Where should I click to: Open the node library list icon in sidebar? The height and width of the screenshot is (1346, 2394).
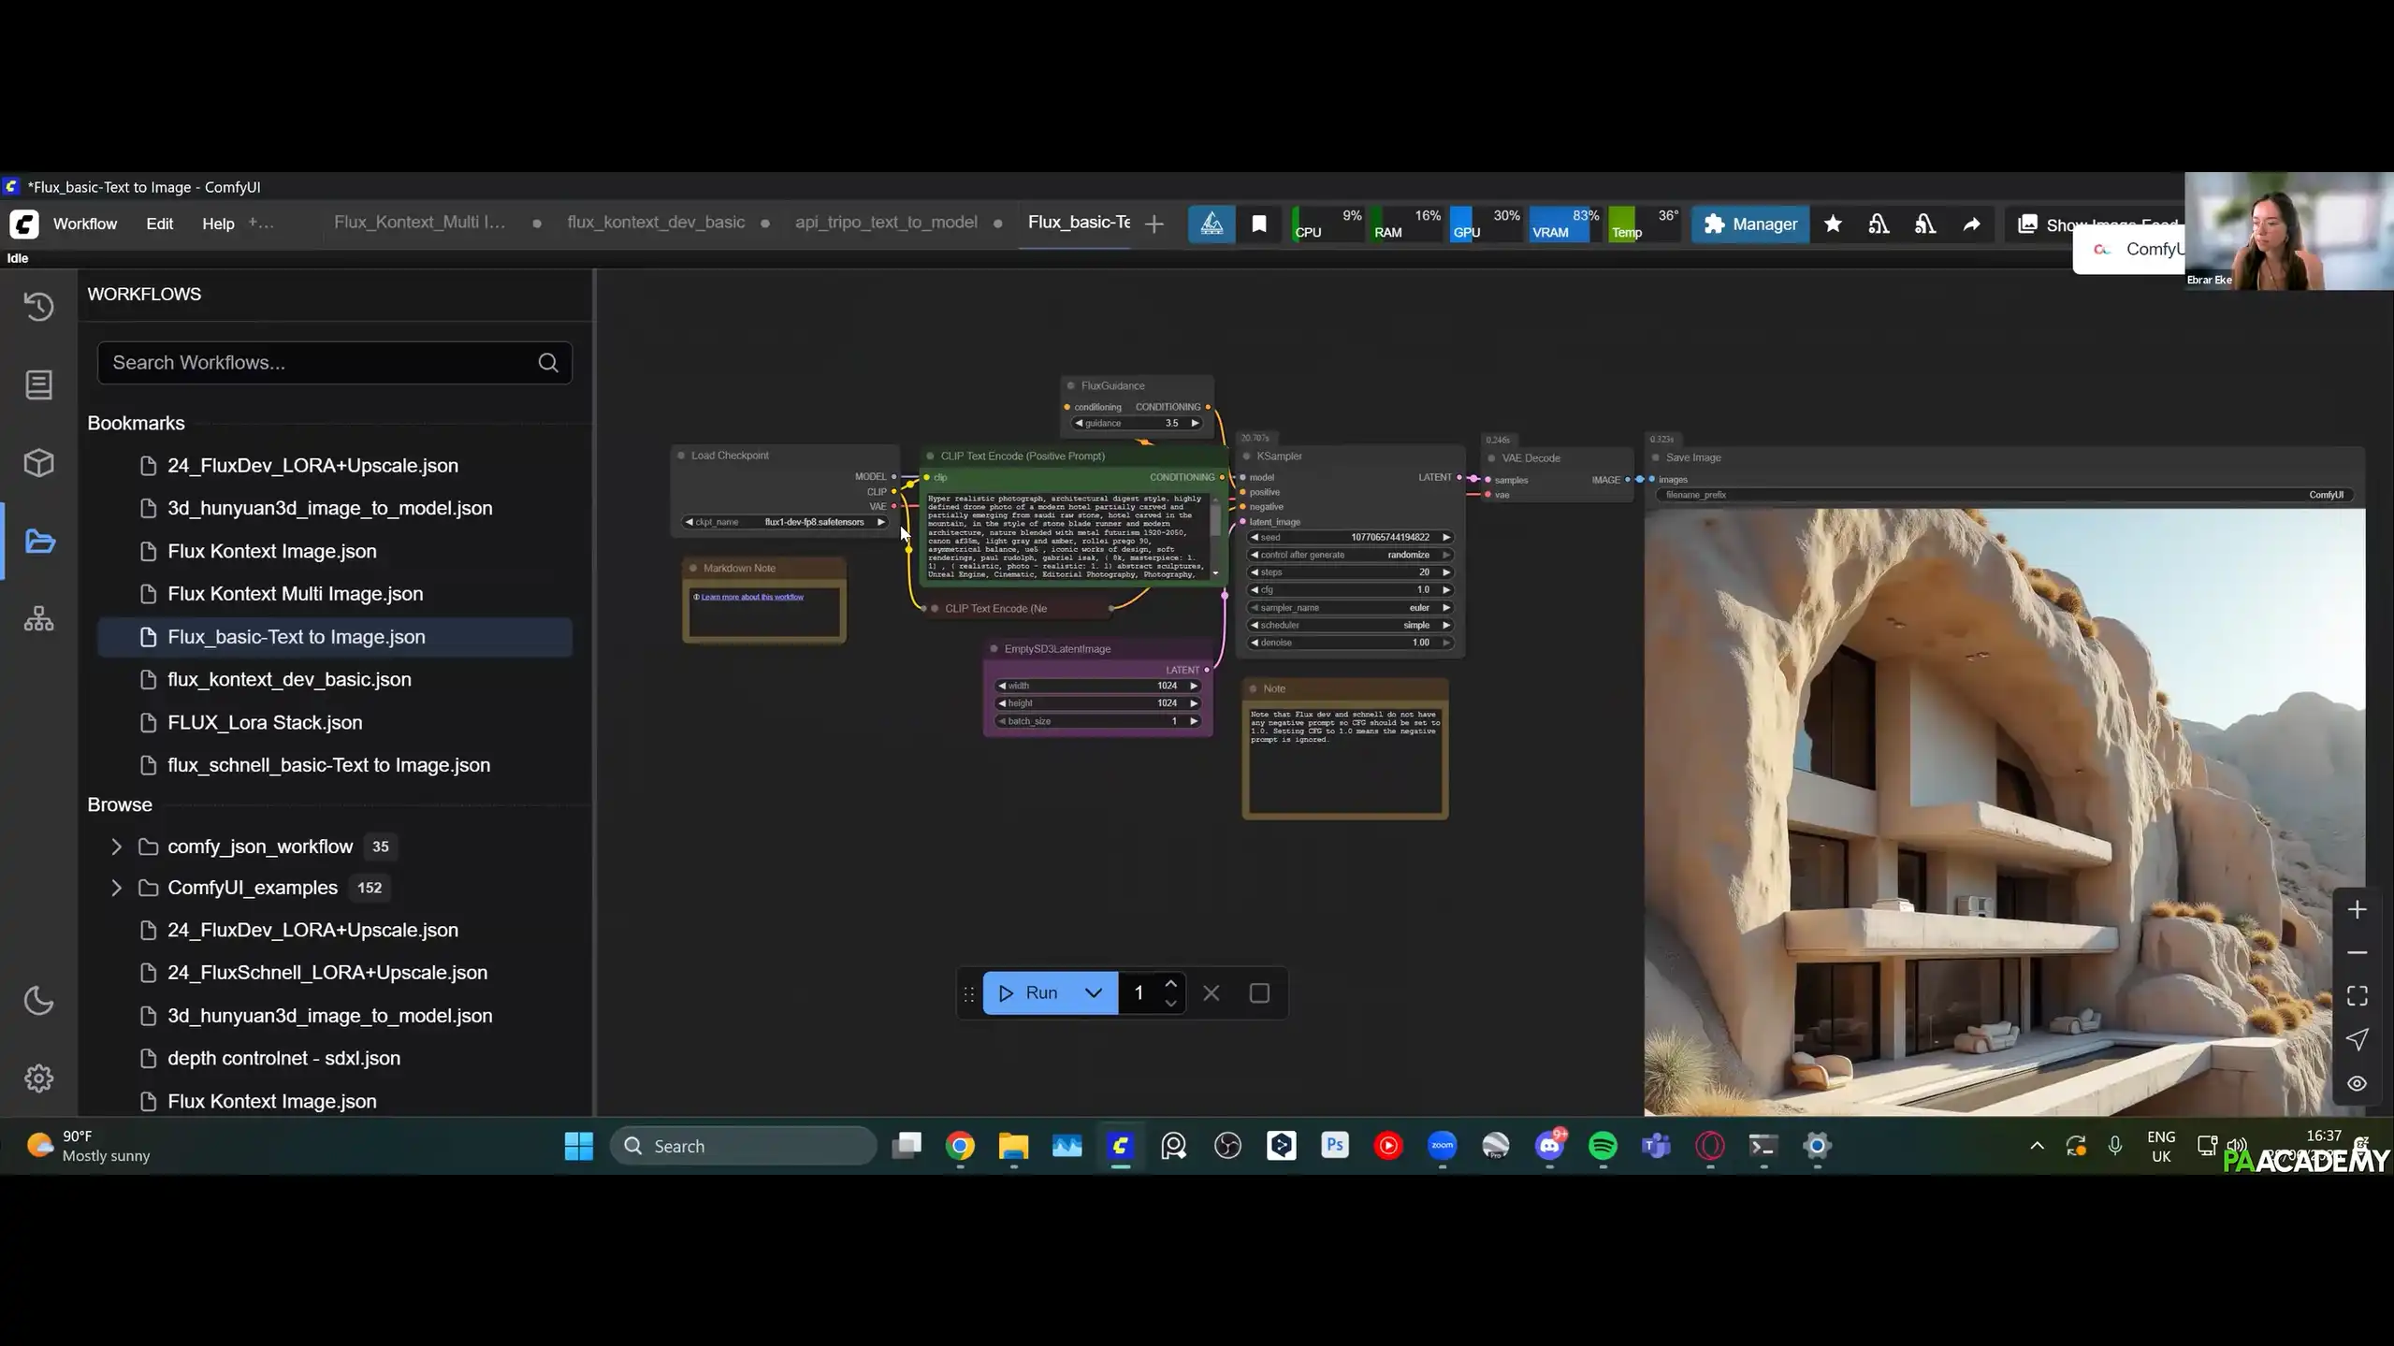38,384
